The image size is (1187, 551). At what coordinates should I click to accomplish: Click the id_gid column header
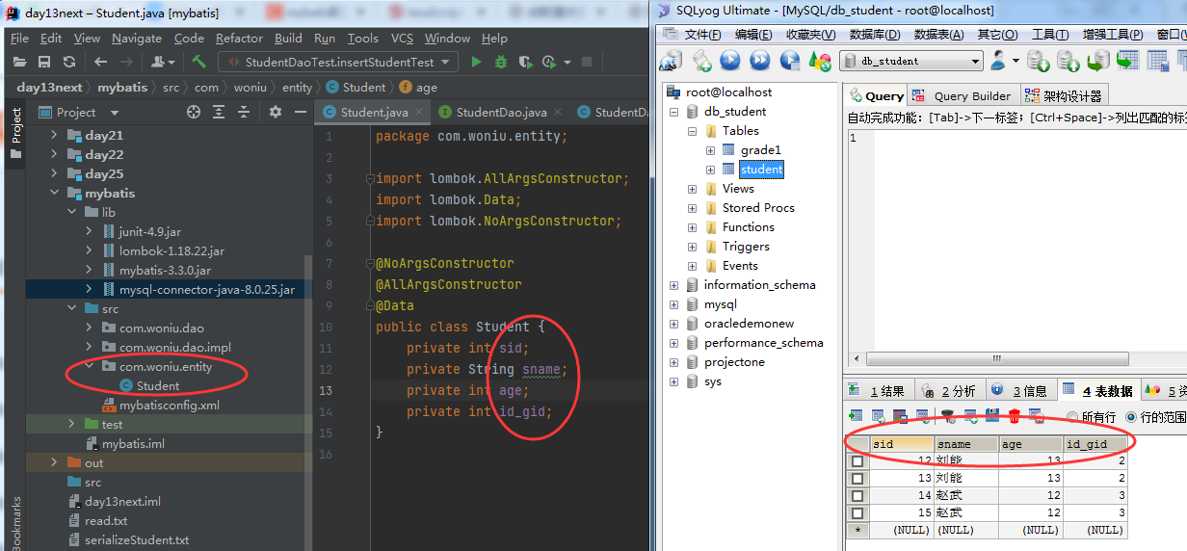pos(1095,444)
